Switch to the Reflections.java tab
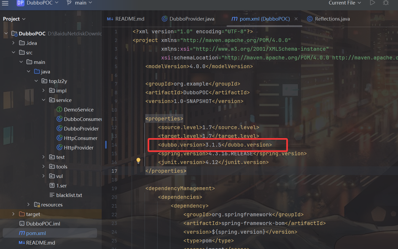398x249 pixels. 332,19
